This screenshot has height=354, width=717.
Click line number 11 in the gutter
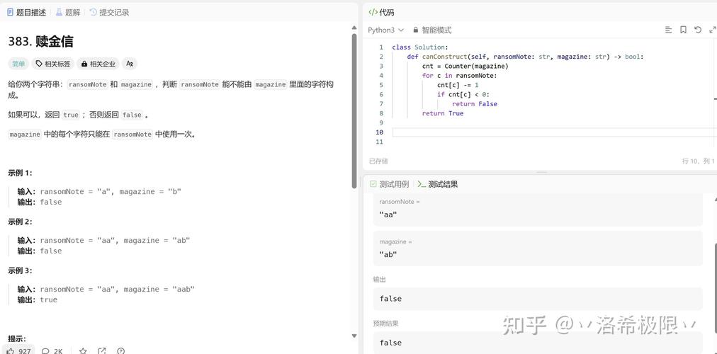pos(379,142)
